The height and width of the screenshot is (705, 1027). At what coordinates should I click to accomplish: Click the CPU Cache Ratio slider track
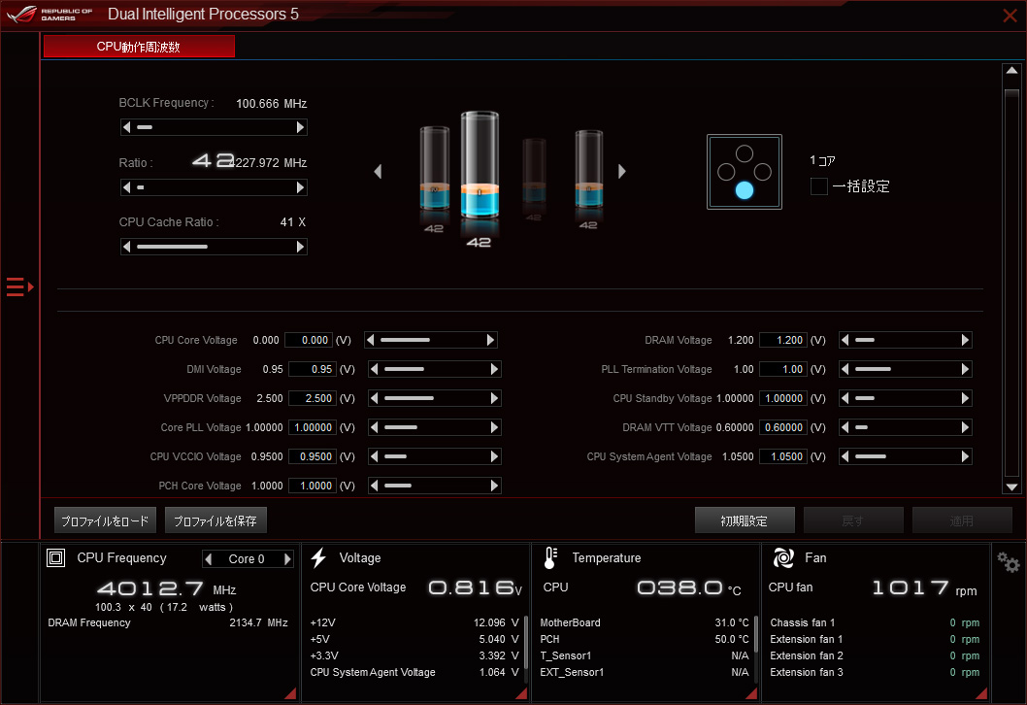pyautogui.click(x=214, y=247)
